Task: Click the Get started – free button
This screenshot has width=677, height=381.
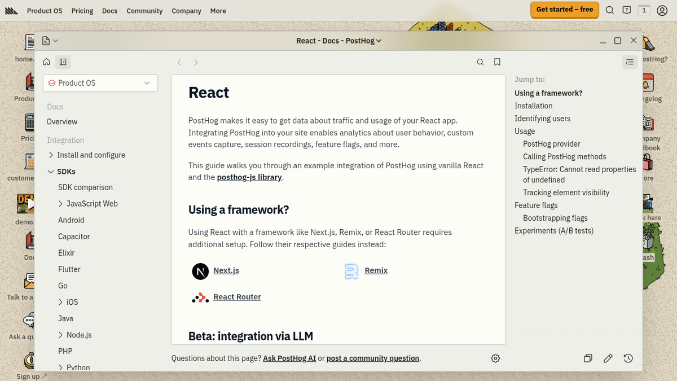Action: tap(565, 10)
